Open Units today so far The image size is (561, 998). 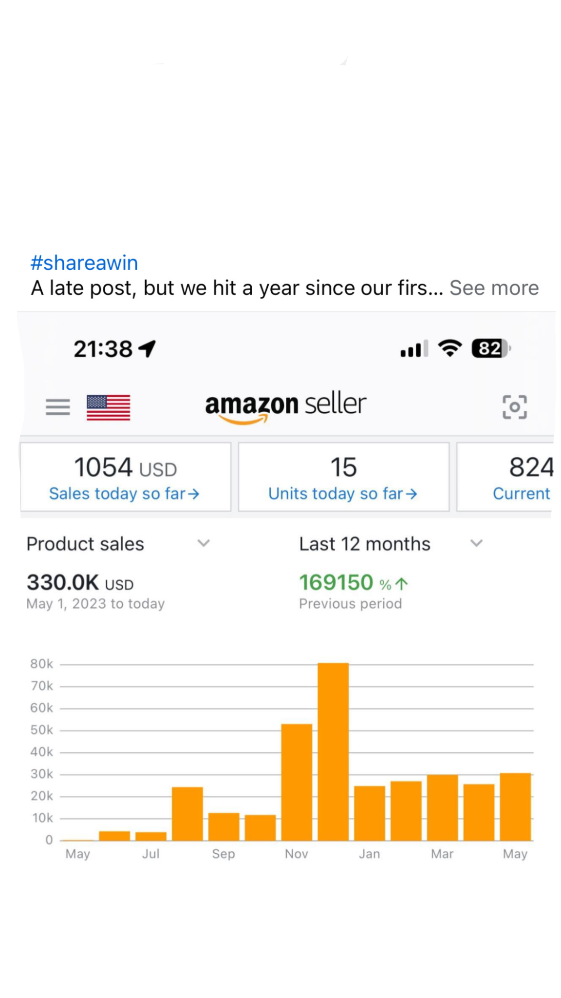click(343, 477)
